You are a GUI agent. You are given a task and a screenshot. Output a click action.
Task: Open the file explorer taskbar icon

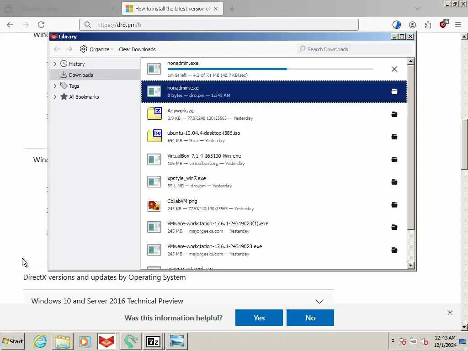click(62, 341)
